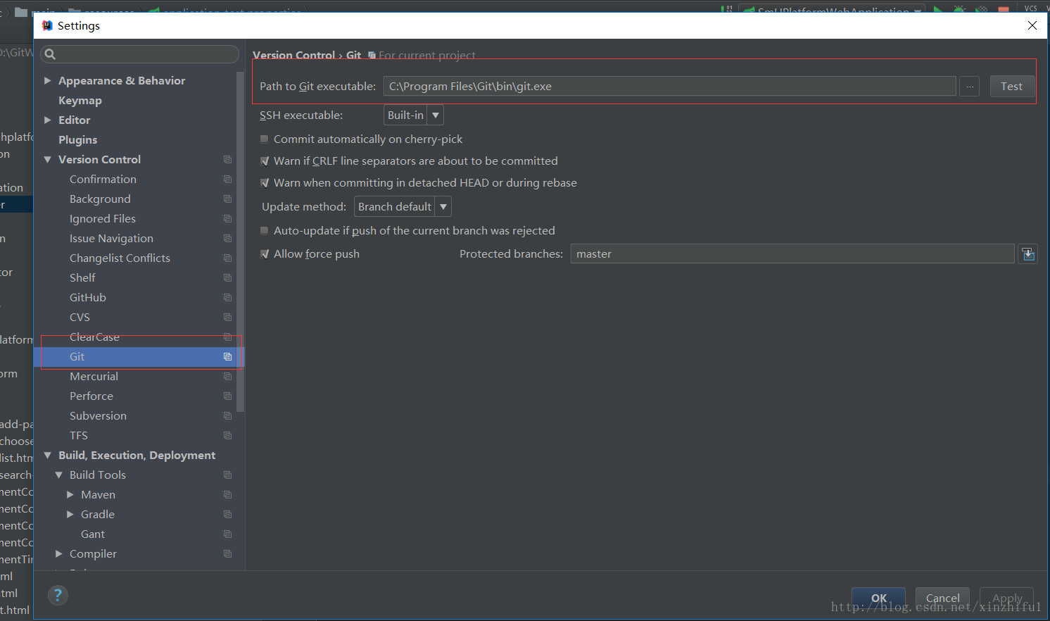Click the project icon on Mercurial row
This screenshot has width=1050, height=621.
click(x=227, y=377)
